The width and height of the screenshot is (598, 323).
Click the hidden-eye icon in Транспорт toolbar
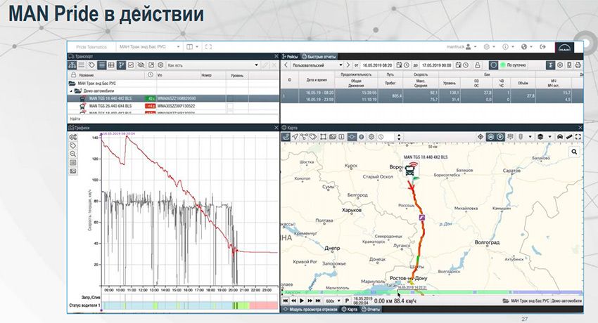click(141, 65)
